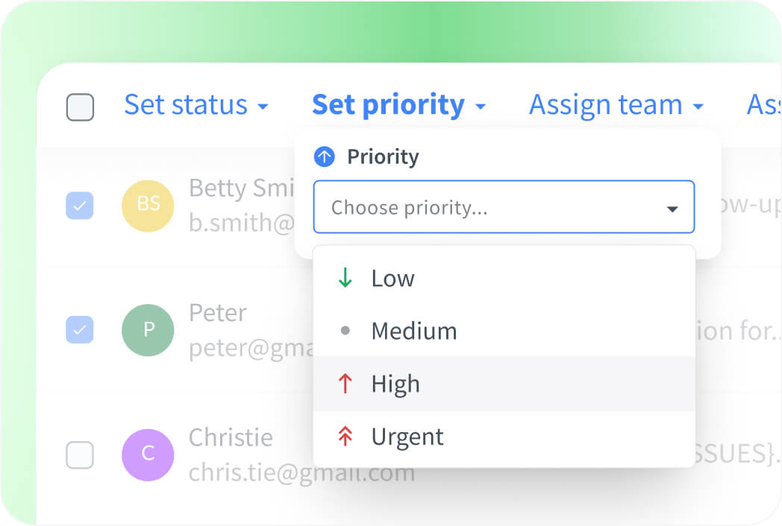Select High from the priority list
The image size is (782, 526).
pos(395,383)
